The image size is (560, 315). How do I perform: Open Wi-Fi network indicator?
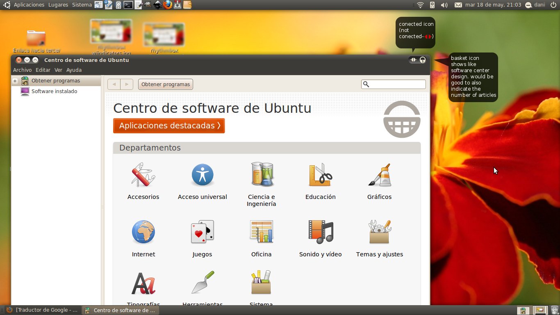pyautogui.click(x=420, y=5)
